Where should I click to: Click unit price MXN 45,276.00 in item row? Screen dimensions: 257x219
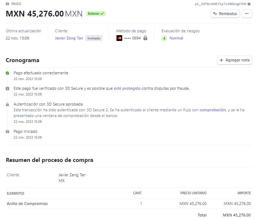click(193, 204)
